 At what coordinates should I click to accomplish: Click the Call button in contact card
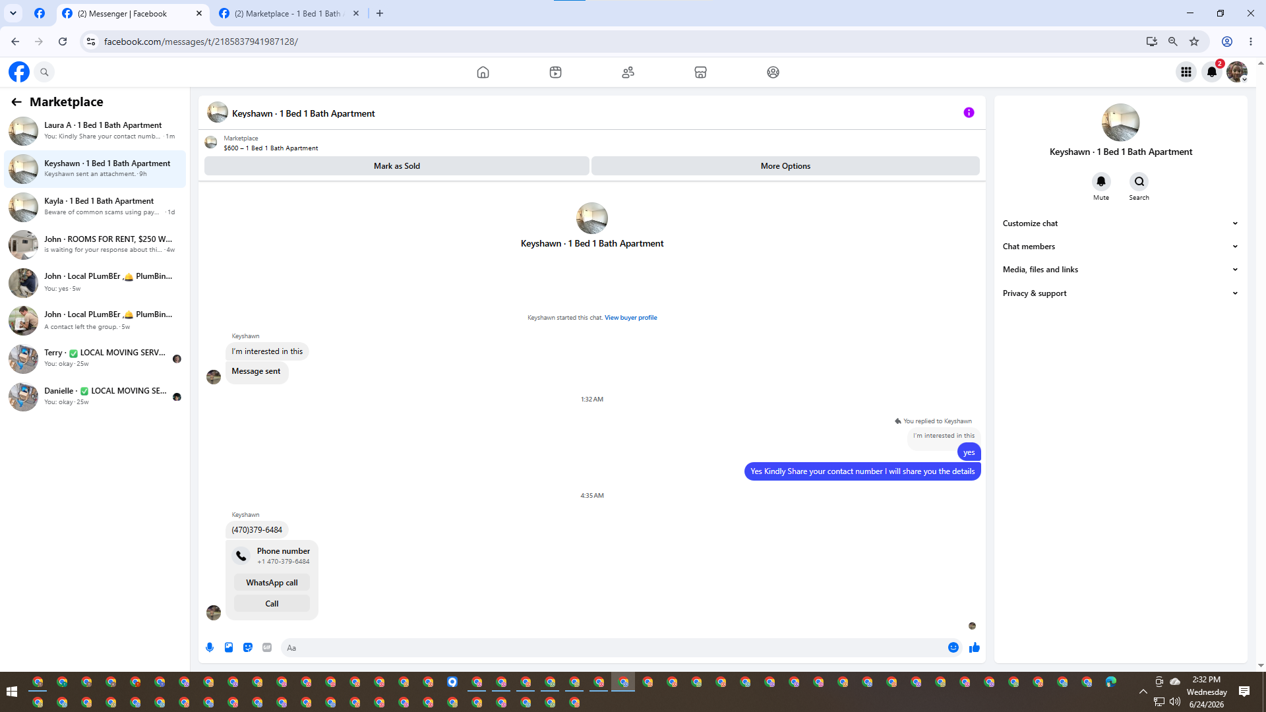pos(272,604)
